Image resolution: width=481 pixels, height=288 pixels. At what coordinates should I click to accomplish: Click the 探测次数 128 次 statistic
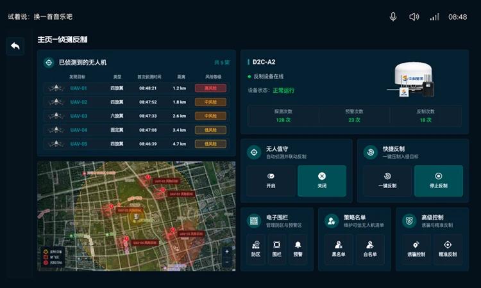[x=283, y=116]
